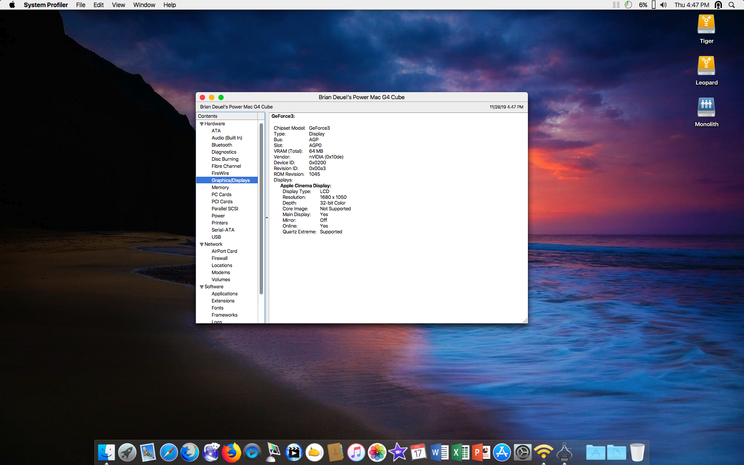Open the Mail stamp icon in dock
The image size is (744, 465).
click(148, 453)
